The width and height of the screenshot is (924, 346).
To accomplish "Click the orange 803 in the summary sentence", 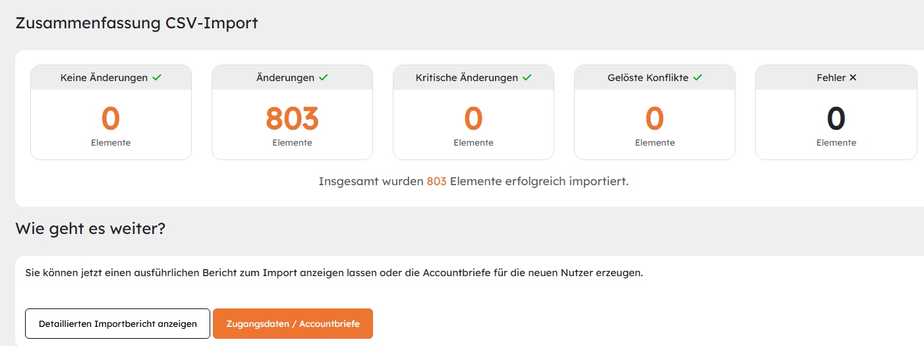I will point(436,181).
